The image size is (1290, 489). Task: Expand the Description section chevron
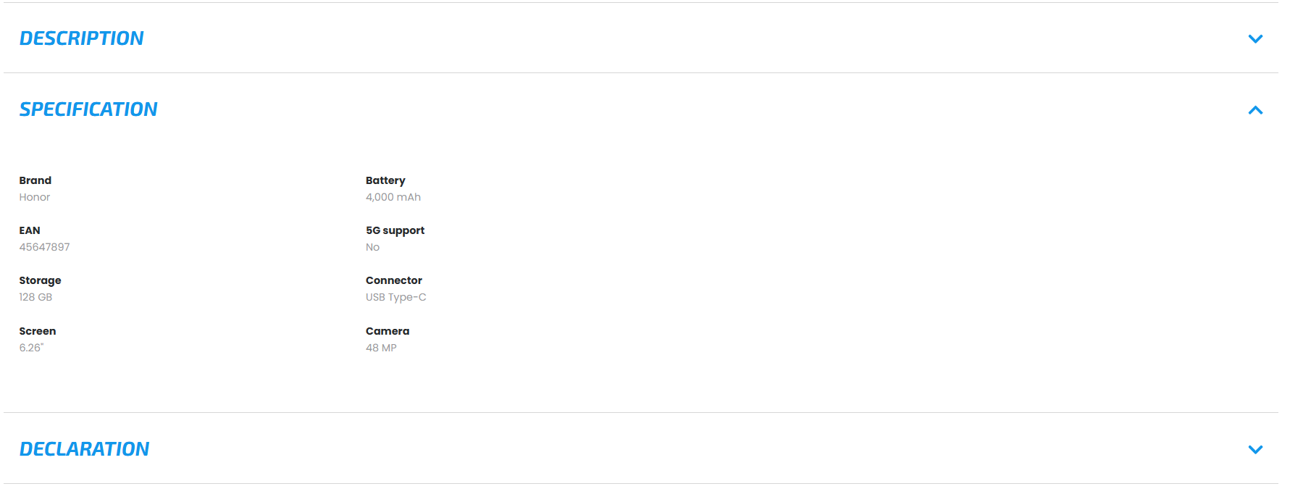pos(1255,39)
